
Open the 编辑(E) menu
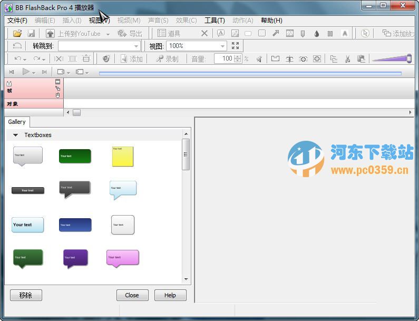coord(45,21)
